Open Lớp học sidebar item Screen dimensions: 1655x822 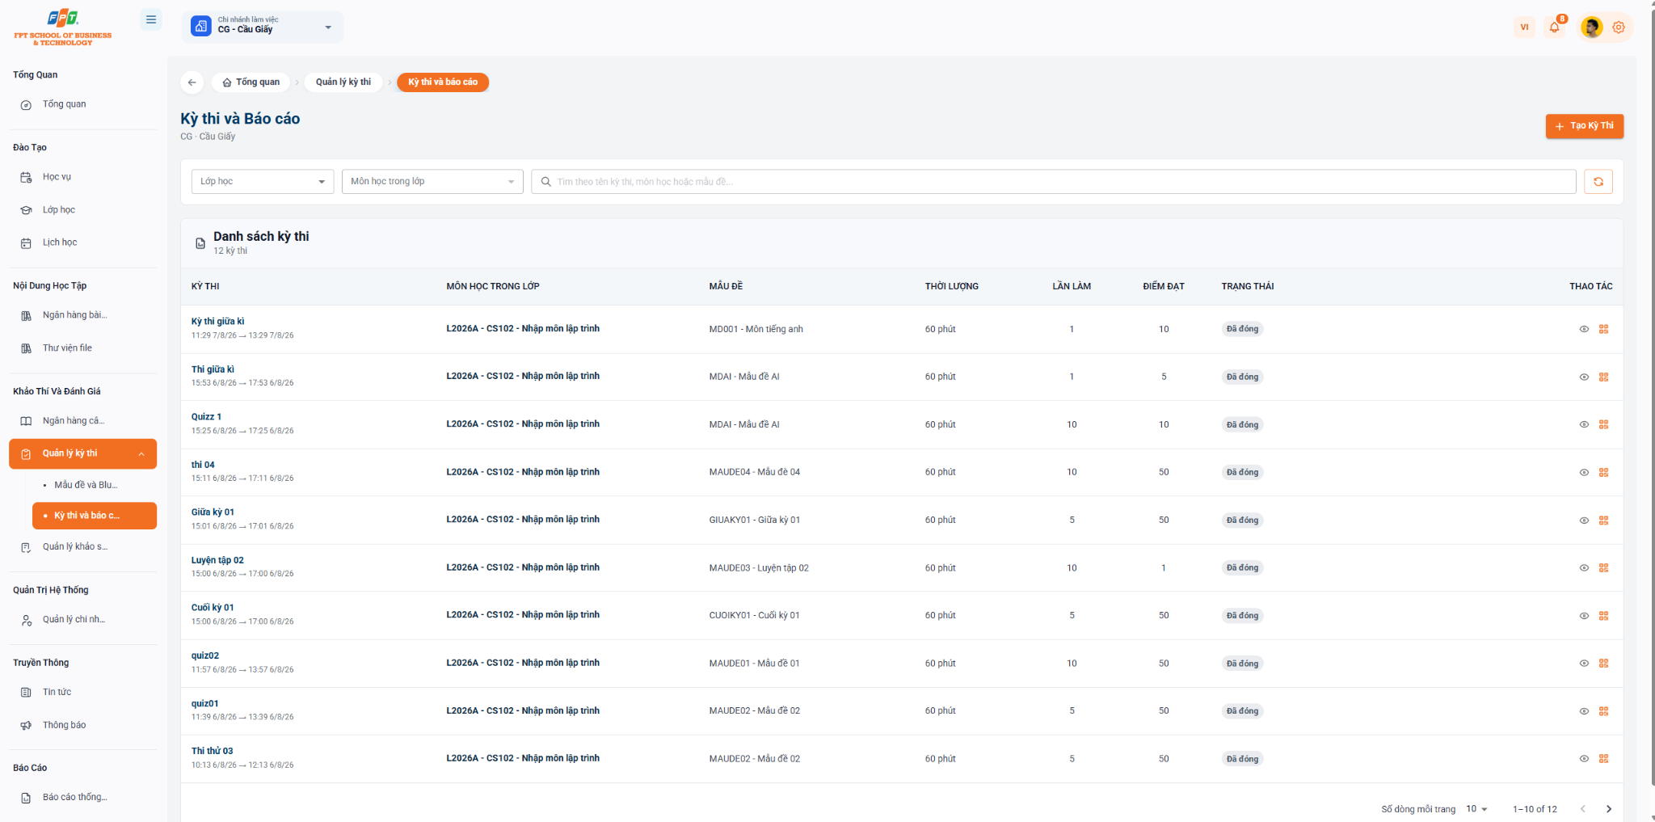(83, 210)
